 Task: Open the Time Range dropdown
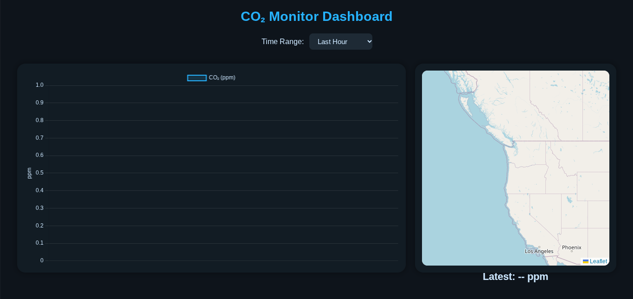[341, 41]
